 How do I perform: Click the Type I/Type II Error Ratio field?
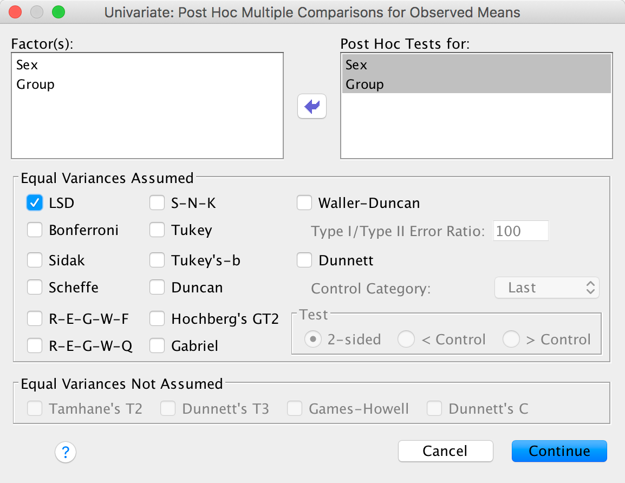(x=520, y=231)
